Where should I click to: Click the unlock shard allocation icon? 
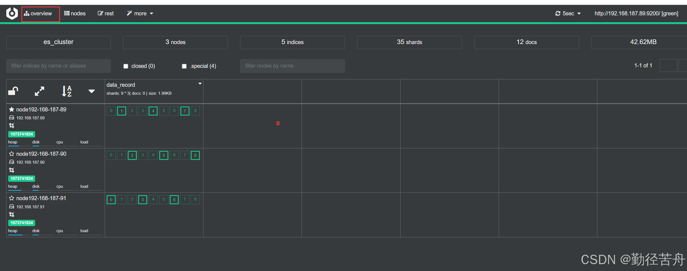point(13,91)
